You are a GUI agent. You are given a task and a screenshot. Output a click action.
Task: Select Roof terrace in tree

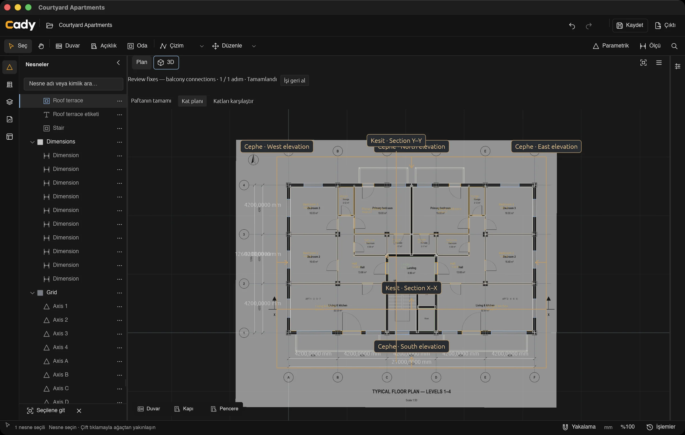coord(73,101)
